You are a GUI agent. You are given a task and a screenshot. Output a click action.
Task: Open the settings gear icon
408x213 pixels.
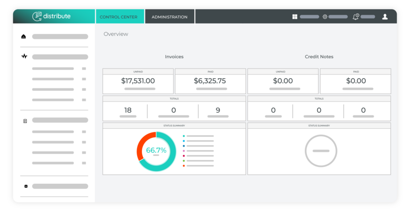325,17
